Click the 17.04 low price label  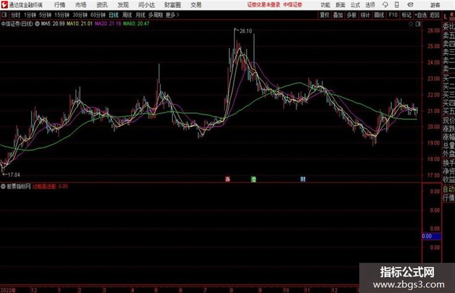(x=13, y=175)
